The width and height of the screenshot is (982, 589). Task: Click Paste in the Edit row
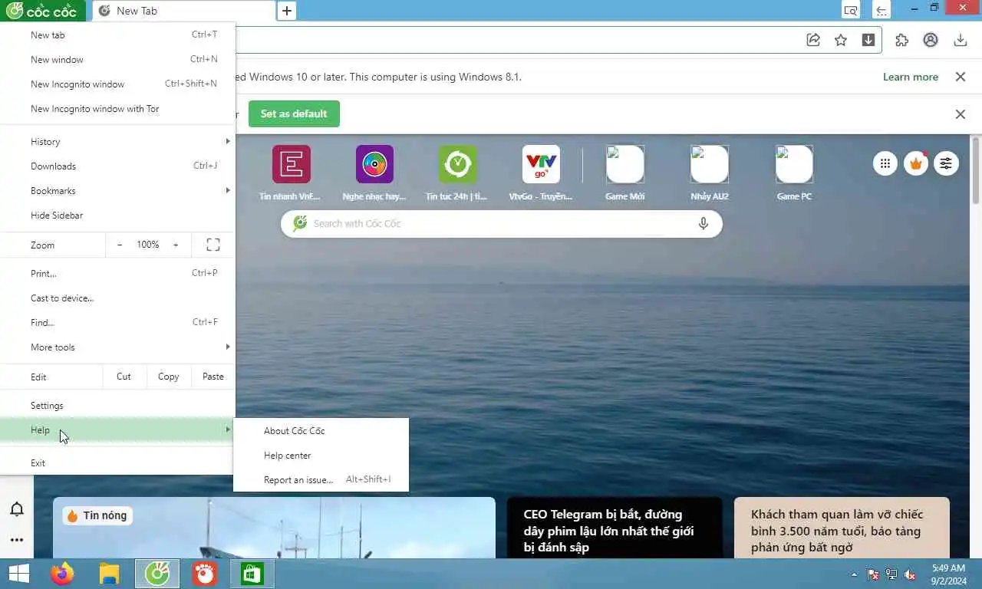pyautogui.click(x=213, y=377)
